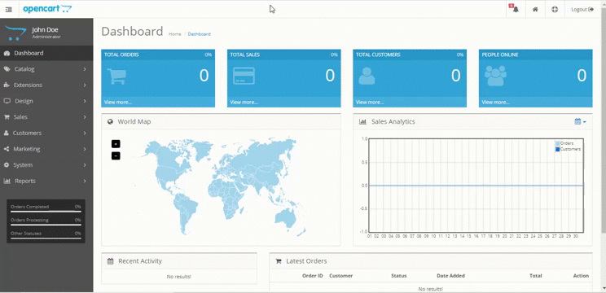Click the Logout link
Viewport: 606px width, 293px height.
coord(582,9)
